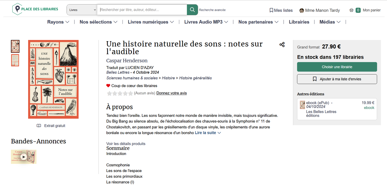Screen dimensions: 387x185
Task: Click the open-book Extrait gratuit icon
Action: (39, 126)
